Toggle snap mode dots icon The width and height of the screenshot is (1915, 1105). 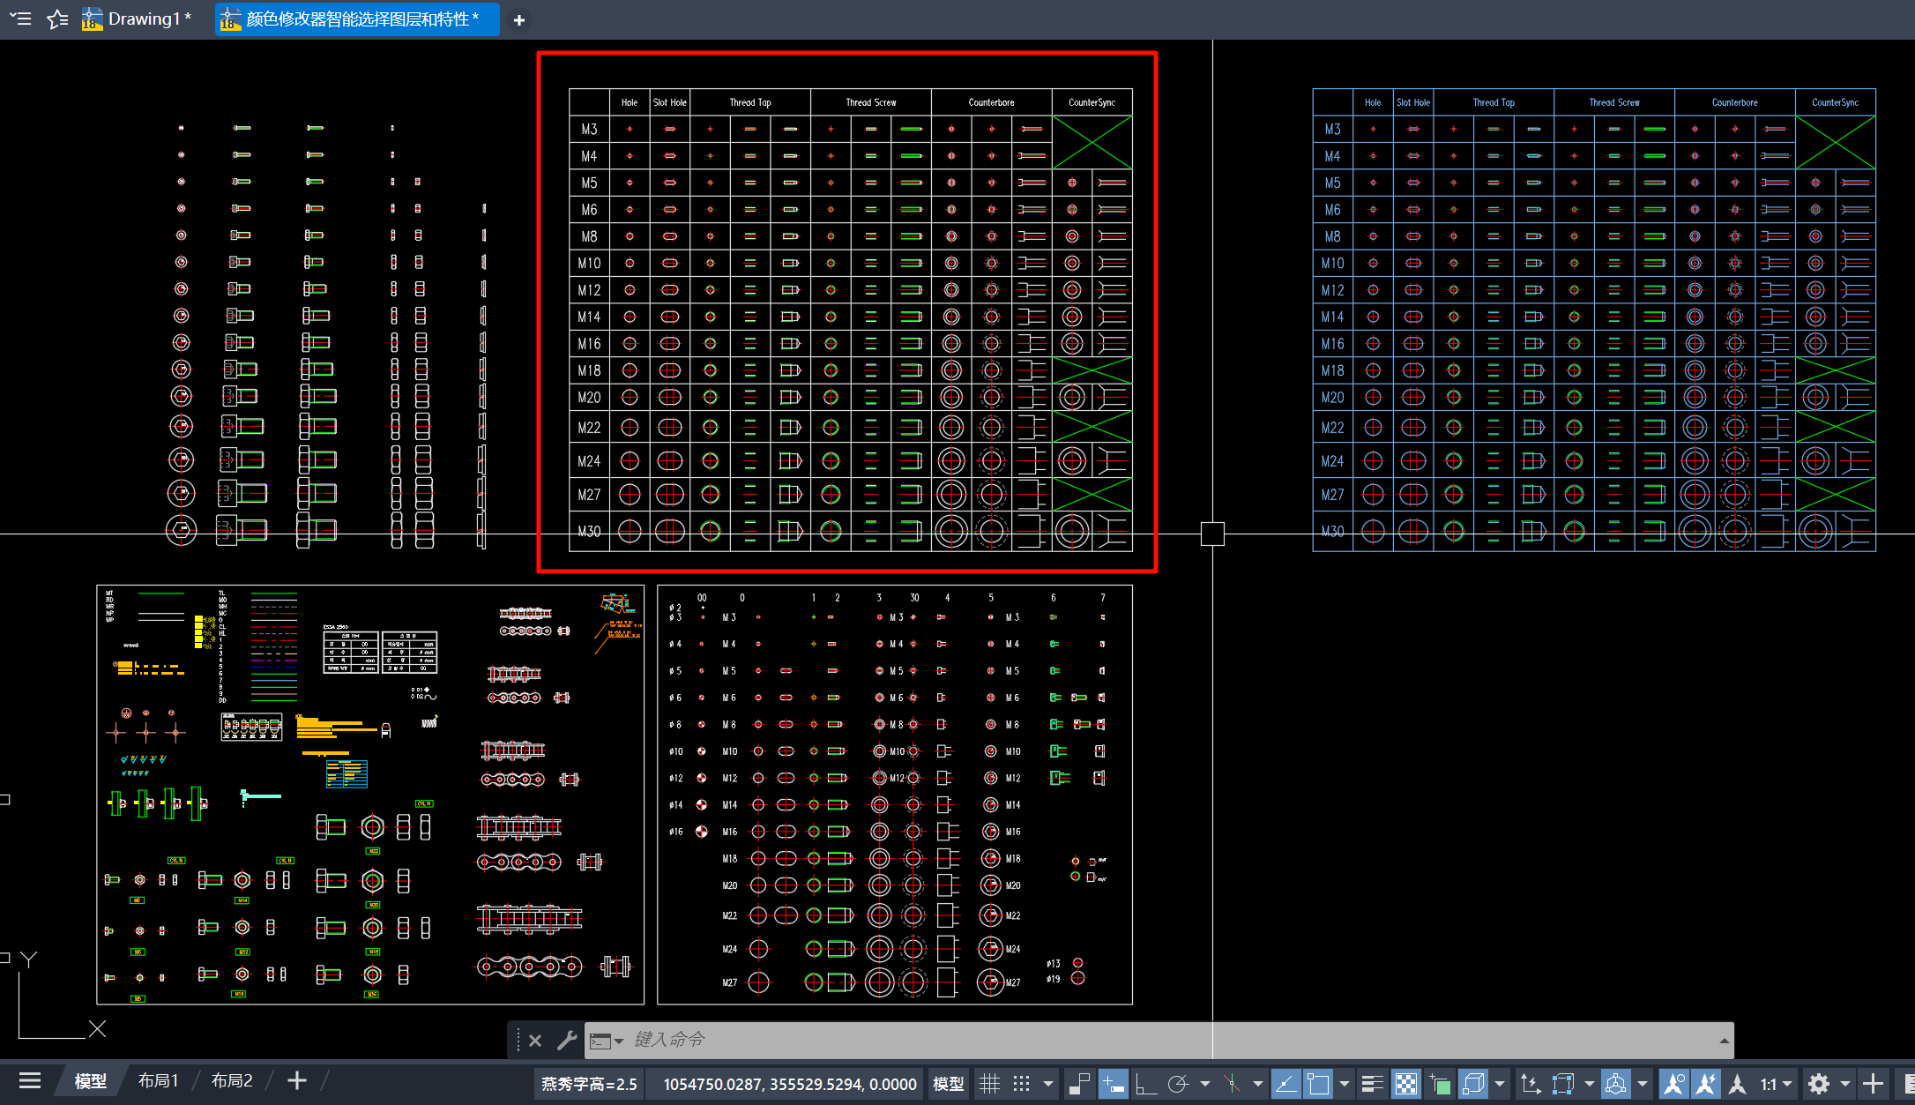coord(1022,1084)
